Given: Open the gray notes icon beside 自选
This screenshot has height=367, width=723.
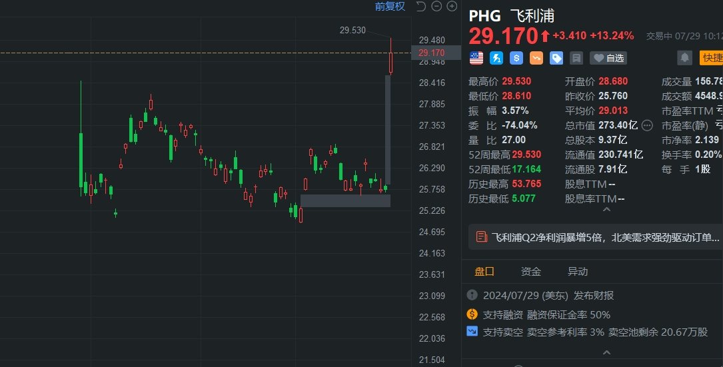Looking at the screenshot, I should coord(576,58).
